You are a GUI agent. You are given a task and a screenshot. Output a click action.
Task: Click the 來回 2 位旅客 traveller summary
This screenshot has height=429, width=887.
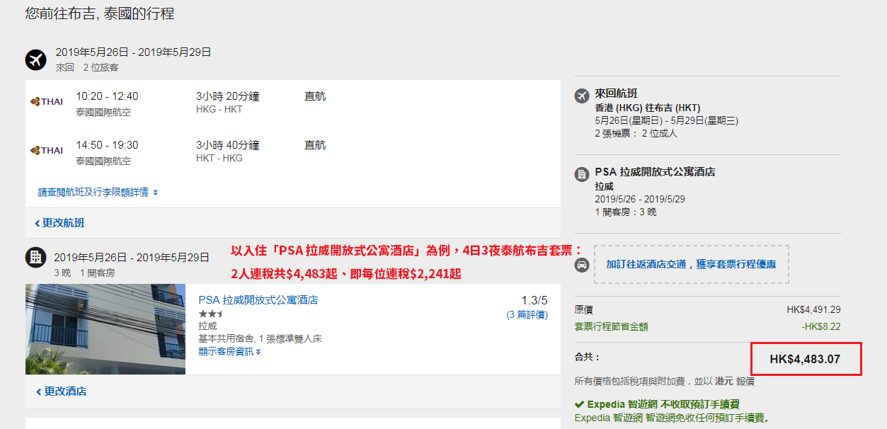click(88, 68)
